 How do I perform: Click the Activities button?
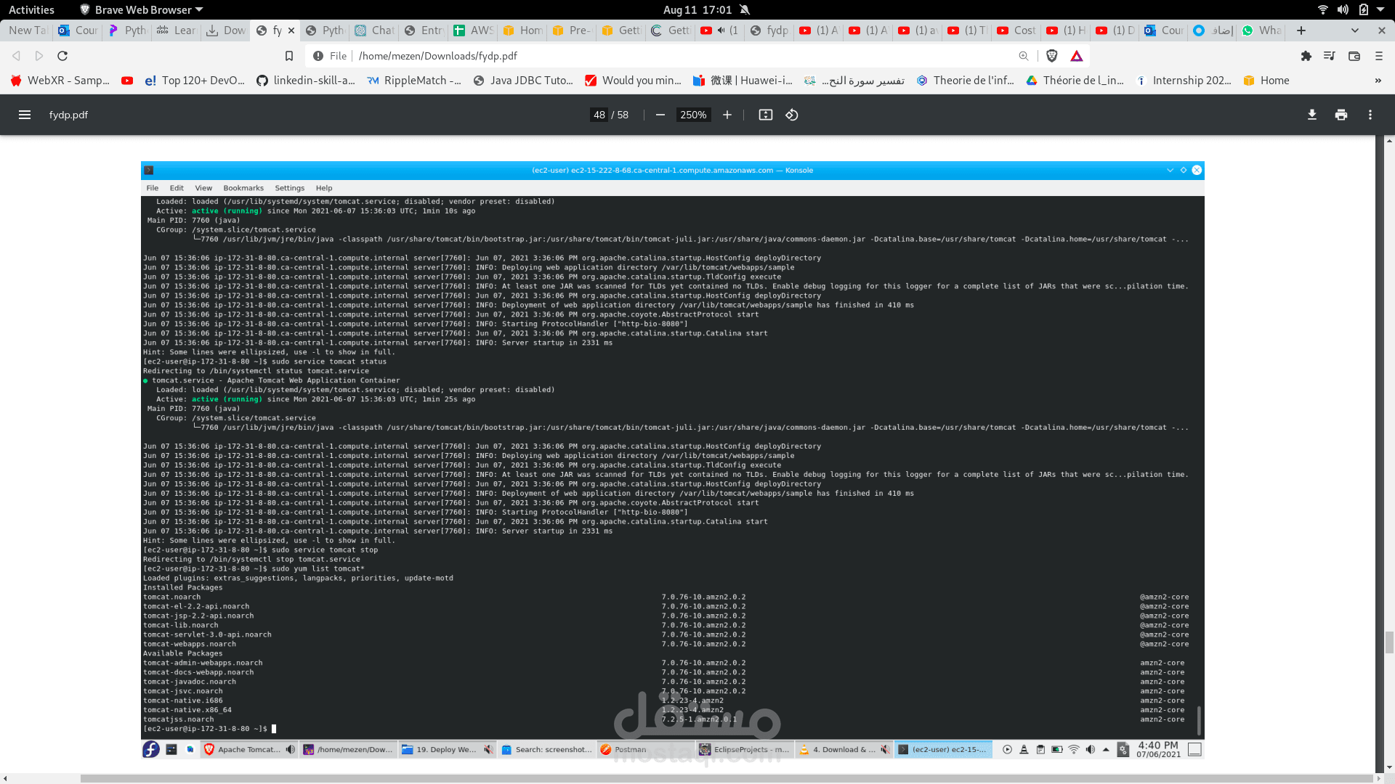coord(31,9)
